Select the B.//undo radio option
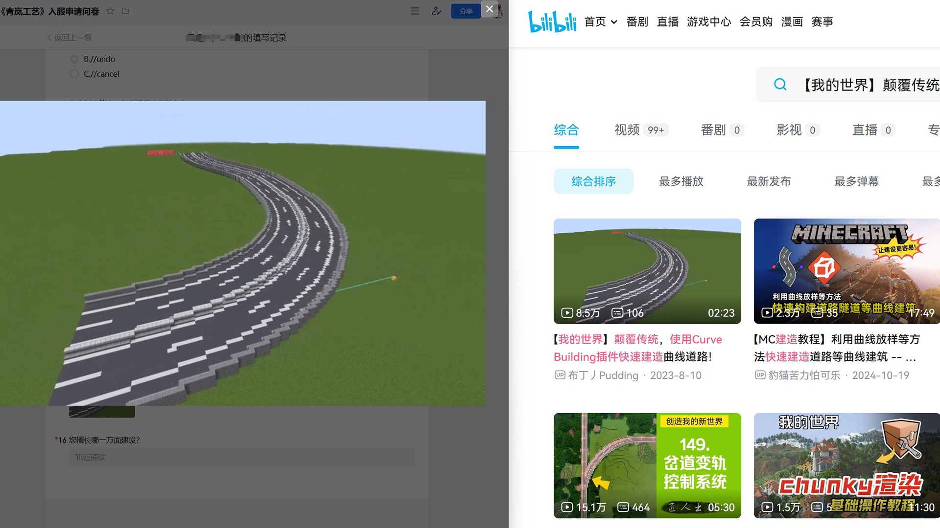 tap(74, 59)
